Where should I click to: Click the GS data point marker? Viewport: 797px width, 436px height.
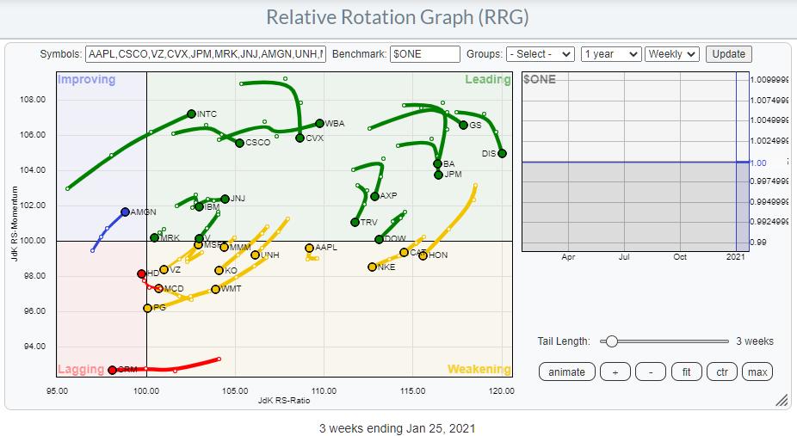click(x=464, y=126)
